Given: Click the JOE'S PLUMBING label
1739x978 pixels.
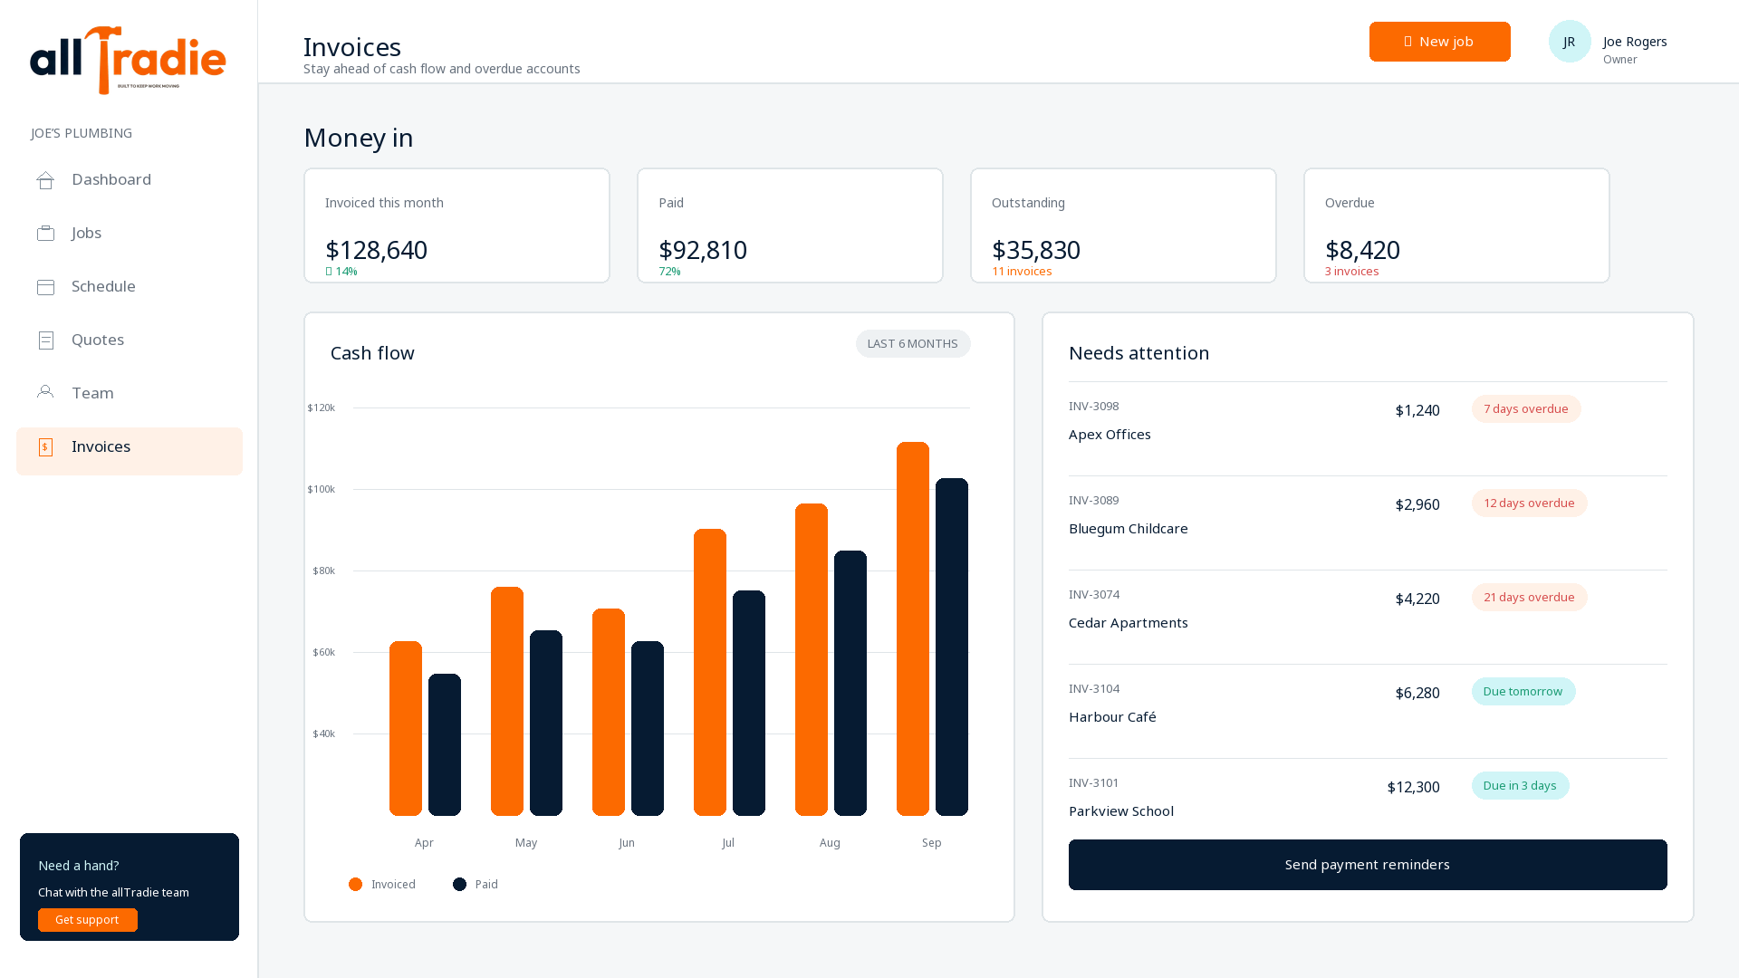Looking at the screenshot, I should (x=82, y=133).
